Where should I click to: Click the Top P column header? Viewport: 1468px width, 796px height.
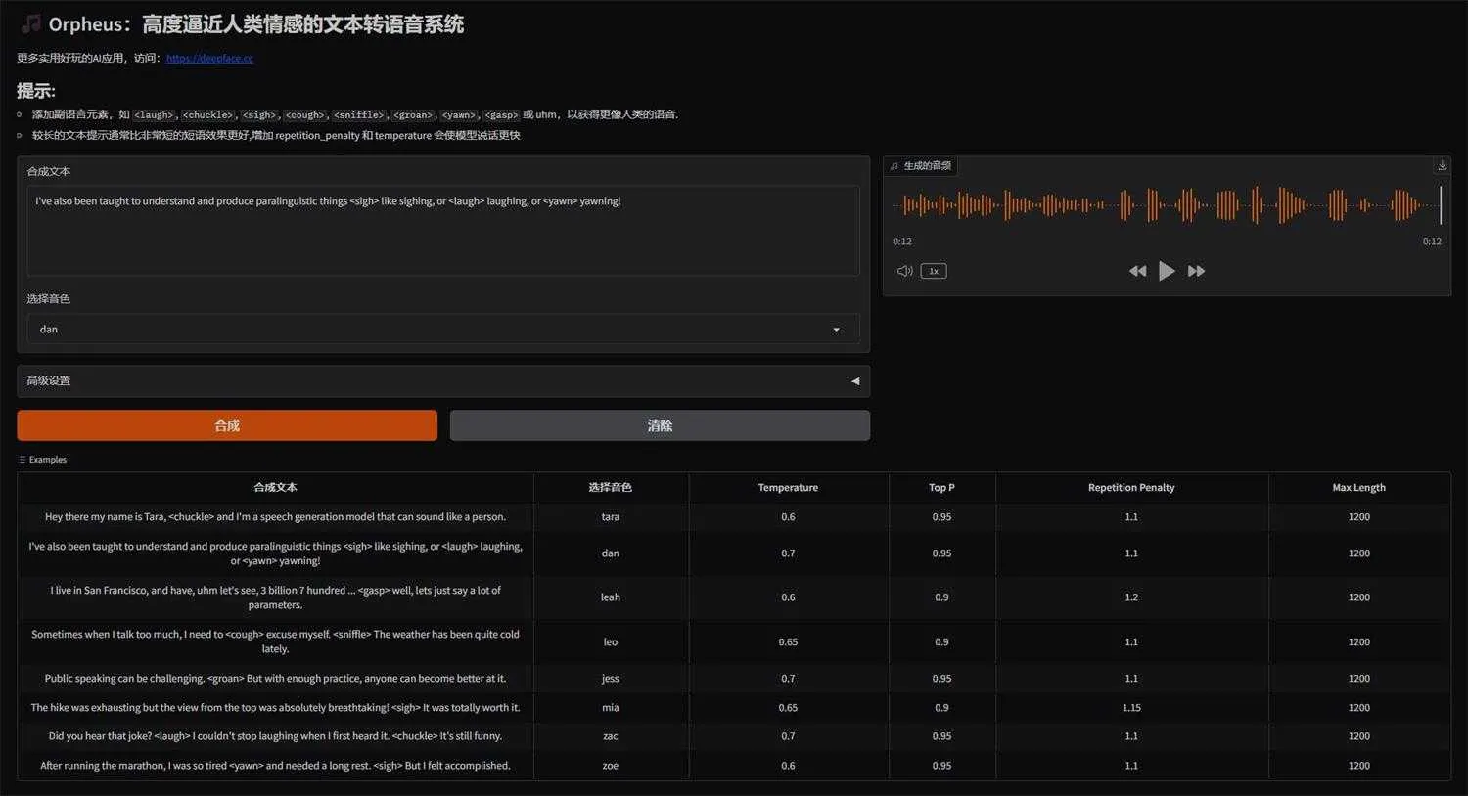click(x=941, y=488)
